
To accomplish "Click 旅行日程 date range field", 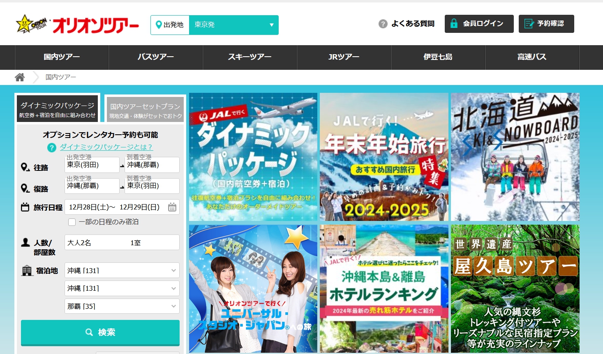I will (x=122, y=207).
